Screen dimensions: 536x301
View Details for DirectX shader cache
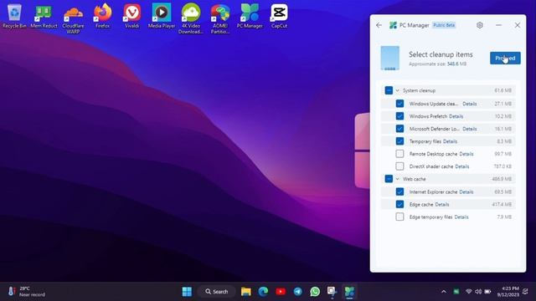tap(462, 166)
